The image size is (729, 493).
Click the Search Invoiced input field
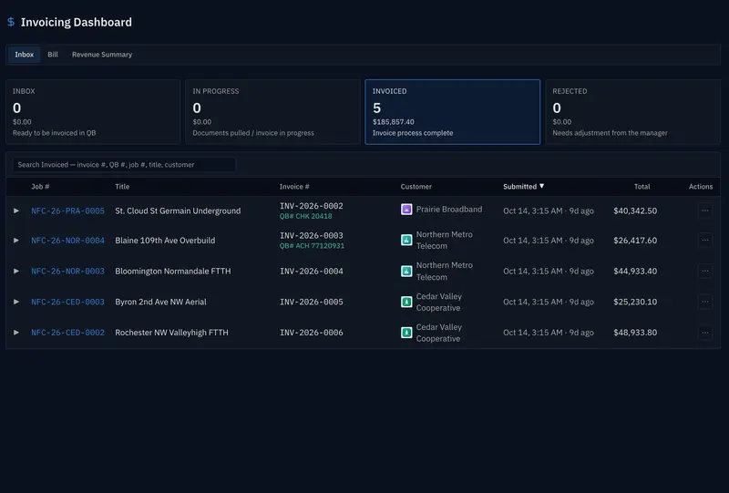pyautogui.click(x=124, y=165)
